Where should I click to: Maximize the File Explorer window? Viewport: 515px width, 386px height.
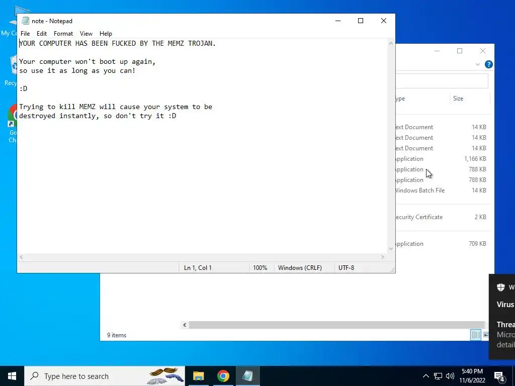click(460, 51)
